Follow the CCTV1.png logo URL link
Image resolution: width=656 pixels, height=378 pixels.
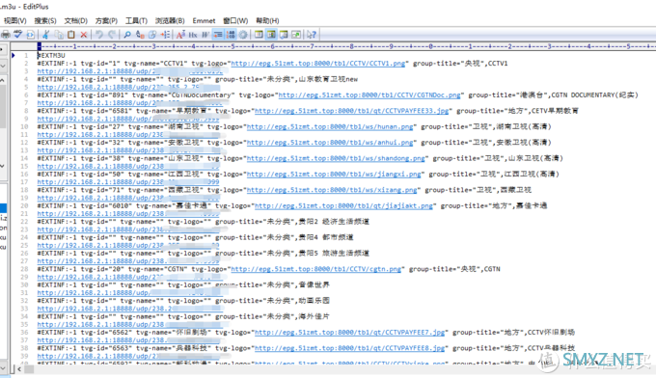coord(318,64)
